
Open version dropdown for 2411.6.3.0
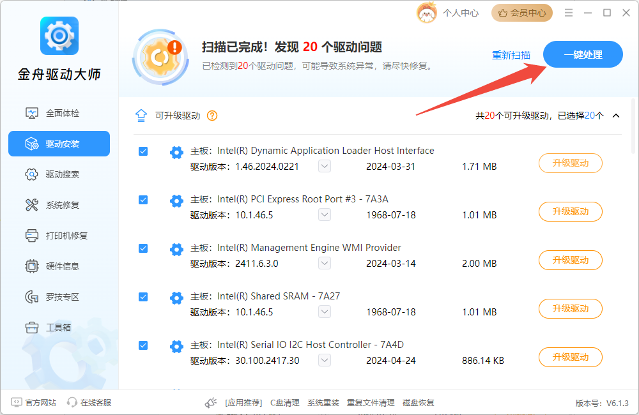[x=325, y=263]
